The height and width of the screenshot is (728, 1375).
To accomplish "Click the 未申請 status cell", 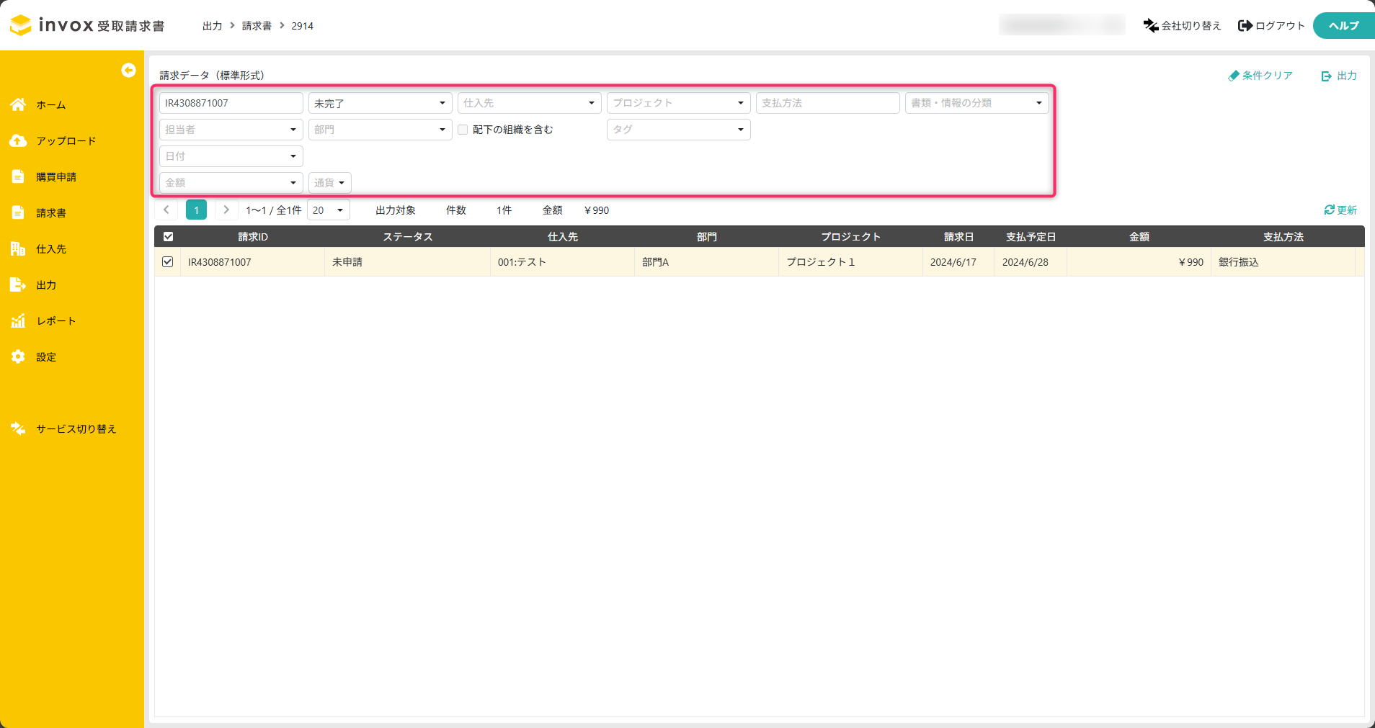I will point(408,262).
